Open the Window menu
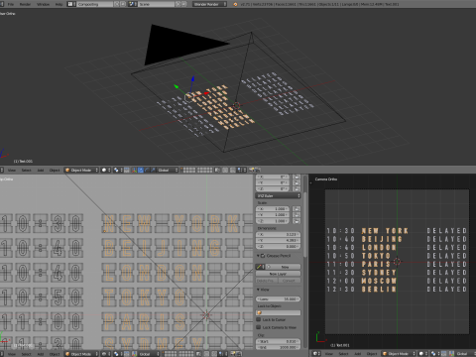 [43, 4]
